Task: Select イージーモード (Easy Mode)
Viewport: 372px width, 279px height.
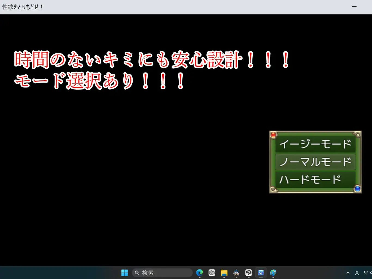Action: (x=315, y=144)
